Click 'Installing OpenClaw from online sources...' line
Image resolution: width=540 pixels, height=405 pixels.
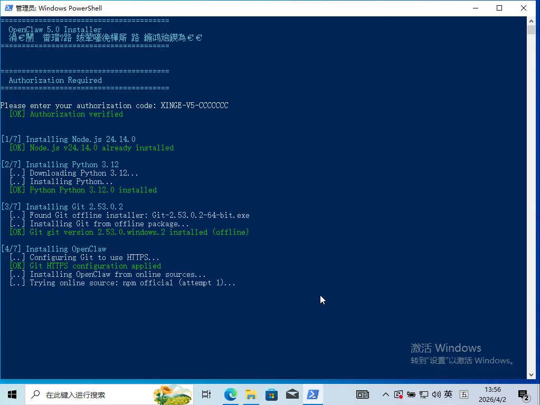pos(108,274)
